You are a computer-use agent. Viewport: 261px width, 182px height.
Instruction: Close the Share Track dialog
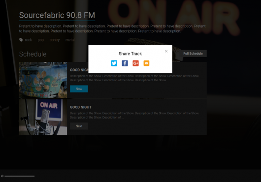pos(166,51)
